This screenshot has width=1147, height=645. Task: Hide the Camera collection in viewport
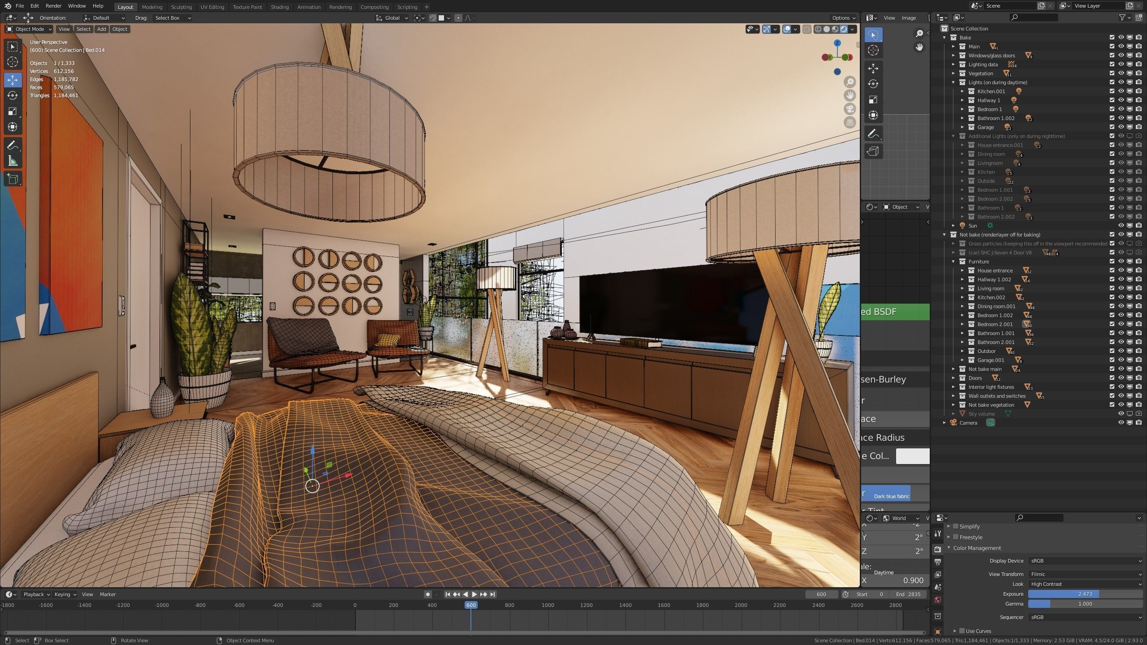click(x=1121, y=423)
